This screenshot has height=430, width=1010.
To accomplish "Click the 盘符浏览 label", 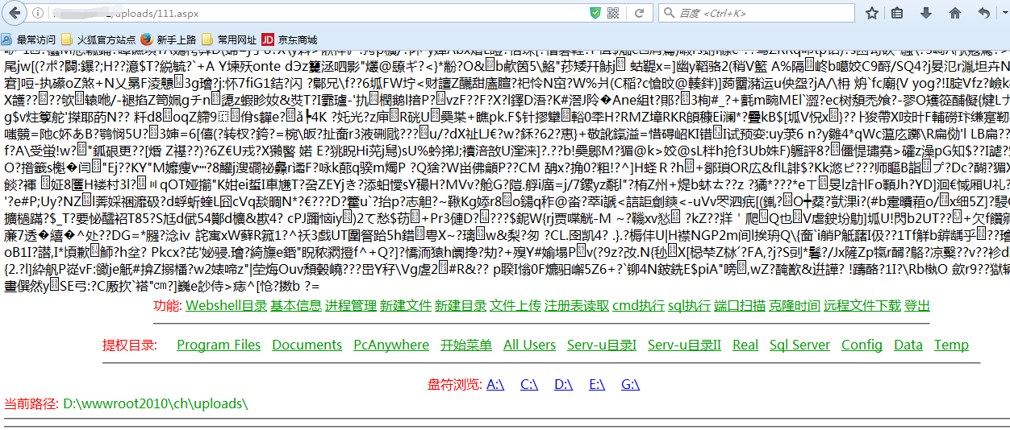I will [x=455, y=384].
